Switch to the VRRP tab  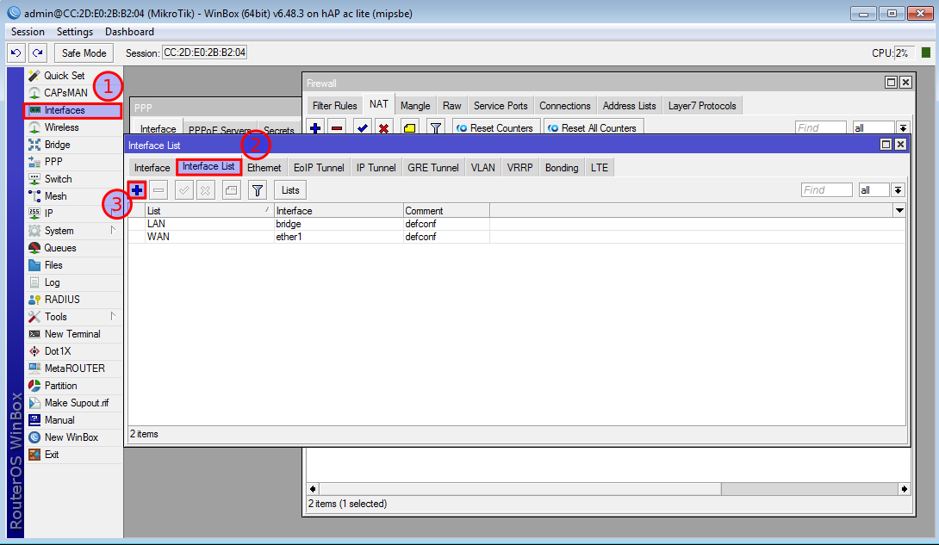click(519, 168)
